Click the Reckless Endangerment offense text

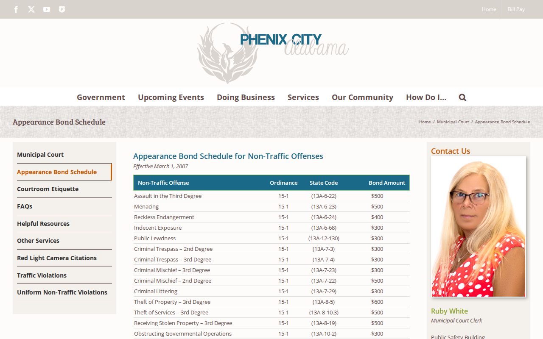click(164, 217)
